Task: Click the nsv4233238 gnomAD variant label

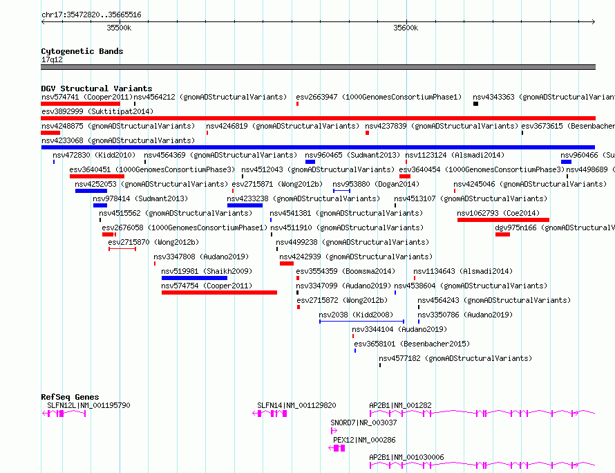Action: click(x=303, y=198)
